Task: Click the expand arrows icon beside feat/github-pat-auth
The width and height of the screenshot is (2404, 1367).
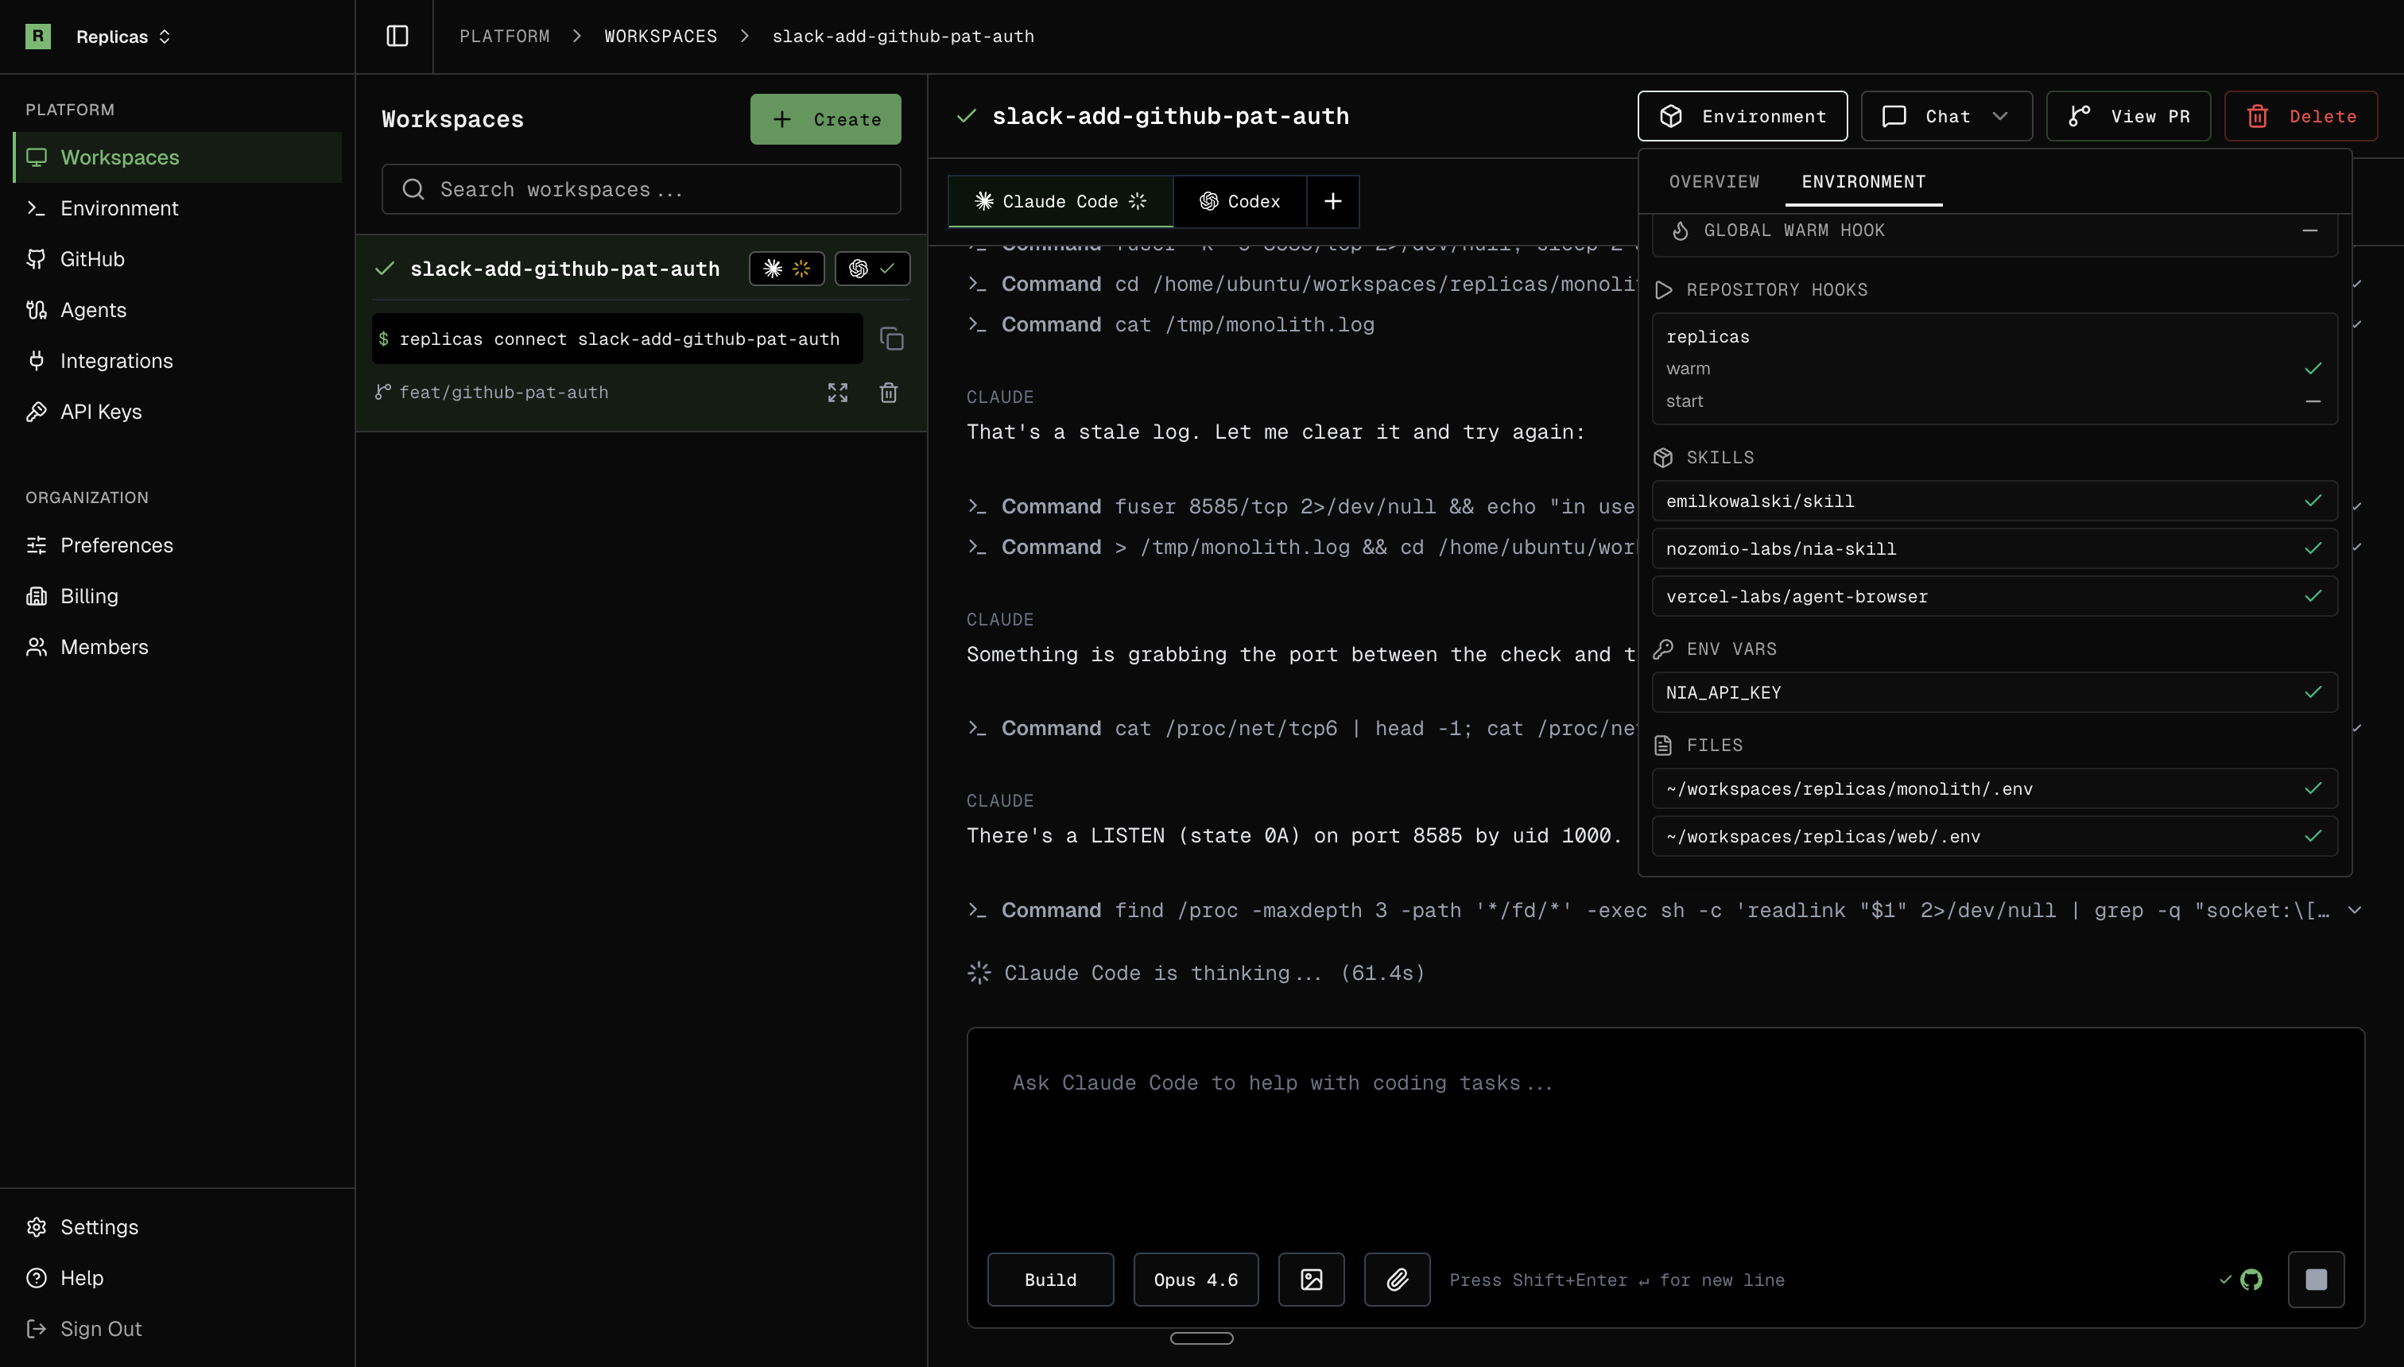Action: tap(838, 393)
